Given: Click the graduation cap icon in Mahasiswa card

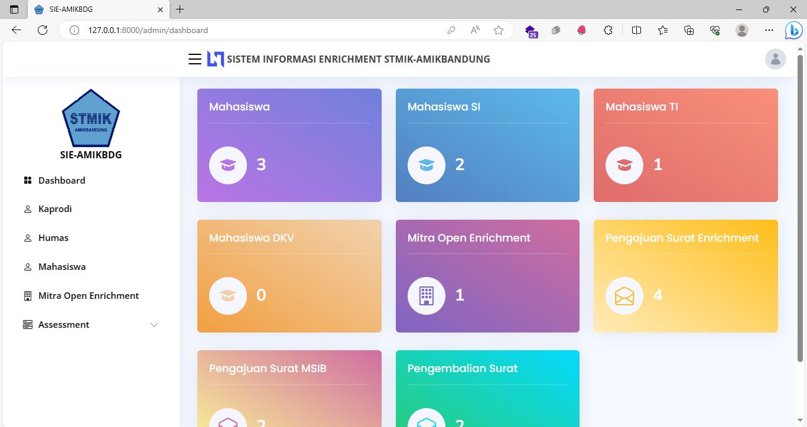Looking at the screenshot, I should 228,165.
